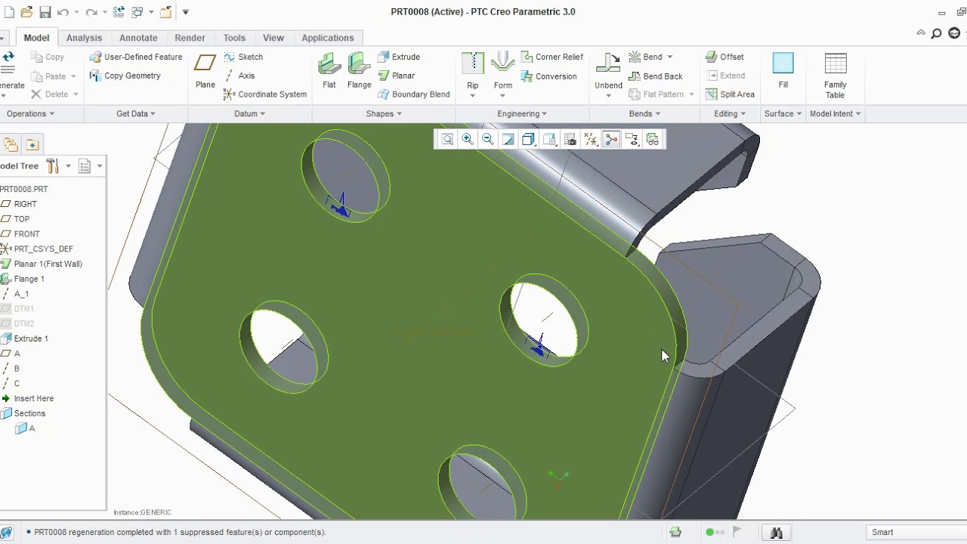Open display style cube in graphics toolbar

(x=529, y=139)
